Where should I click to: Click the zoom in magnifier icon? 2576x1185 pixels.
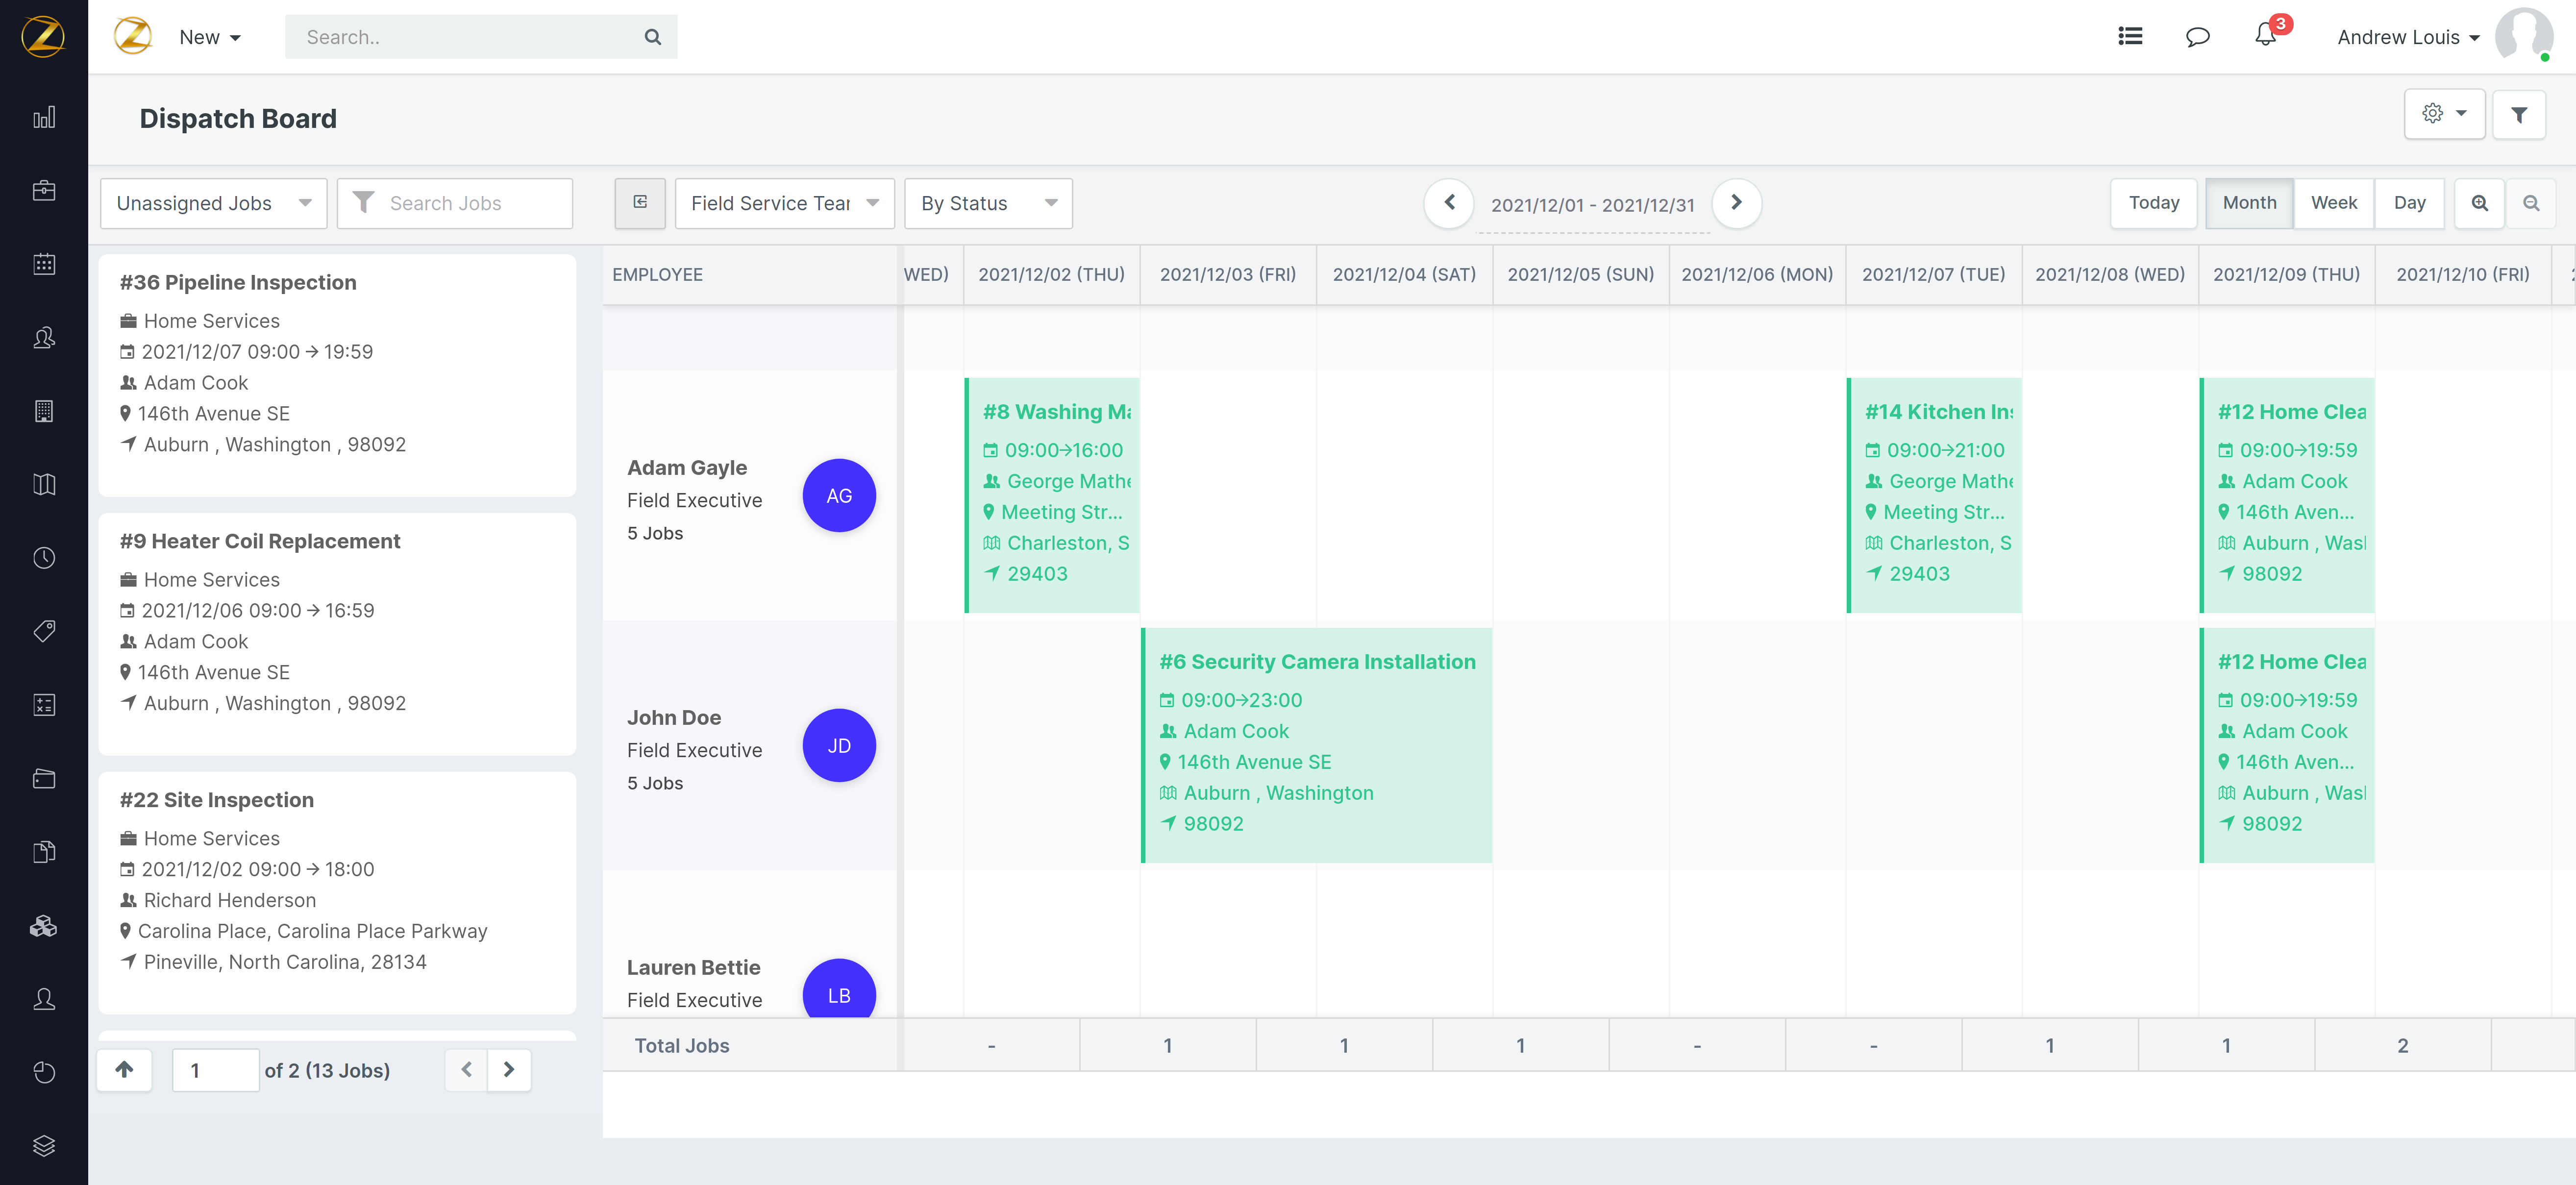[x=2479, y=203]
